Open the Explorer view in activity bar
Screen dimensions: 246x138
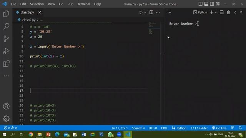6,14
